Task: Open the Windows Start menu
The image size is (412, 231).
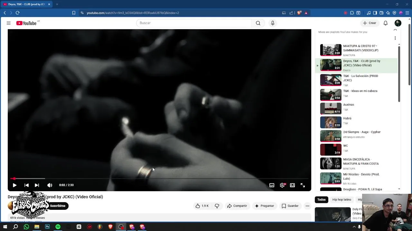Action: (x=5, y=227)
